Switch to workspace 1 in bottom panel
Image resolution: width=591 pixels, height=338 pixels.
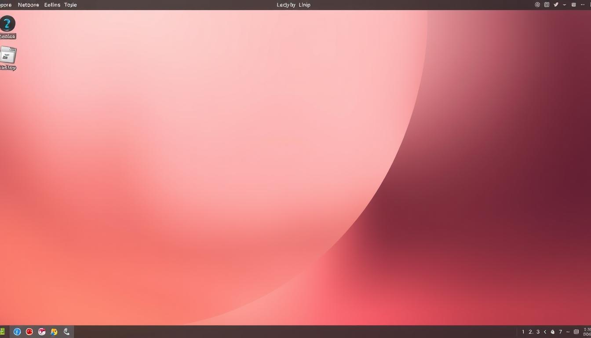click(x=523, y=332)
